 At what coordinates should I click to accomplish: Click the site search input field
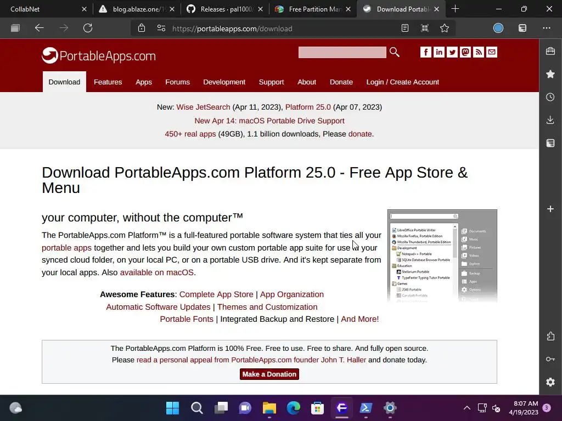click(342, 52)
